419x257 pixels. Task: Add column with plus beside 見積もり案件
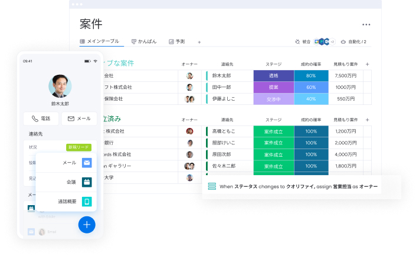pyautogui.click(x=367, y=64)
